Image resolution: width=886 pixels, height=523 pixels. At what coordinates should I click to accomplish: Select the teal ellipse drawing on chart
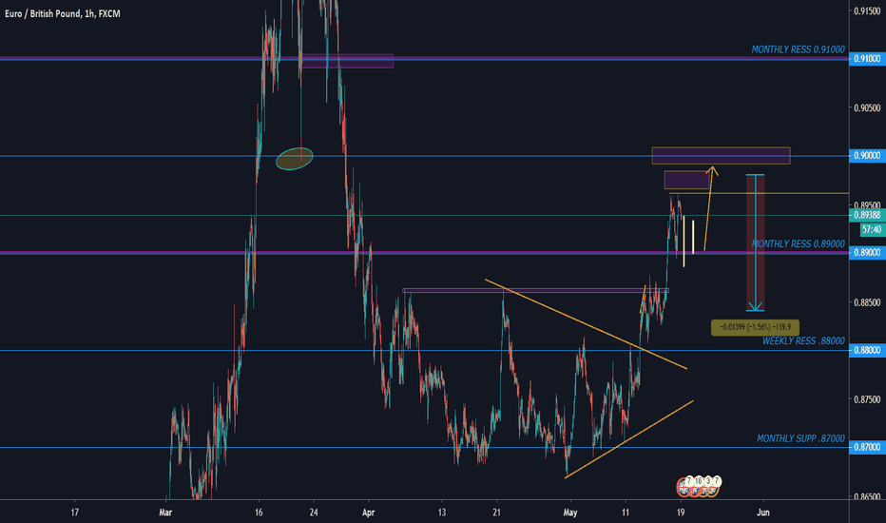pyautogui.click(x=295, y=159)
